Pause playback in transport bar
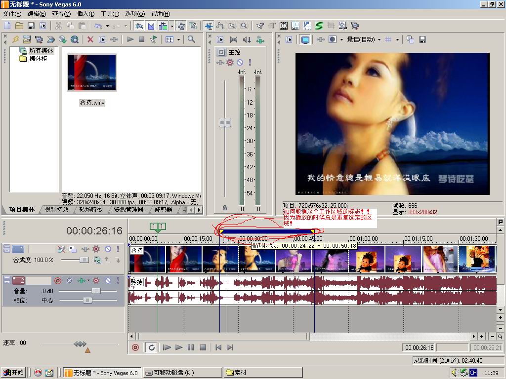This screenshot has width=506, height=379. pos(191,347)
